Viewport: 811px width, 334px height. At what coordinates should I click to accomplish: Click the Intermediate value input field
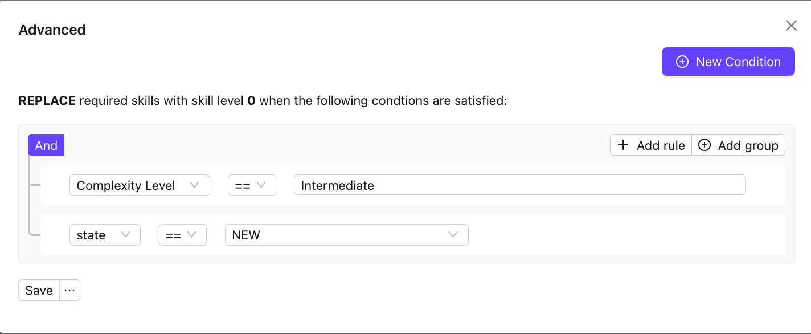point(519,185)
